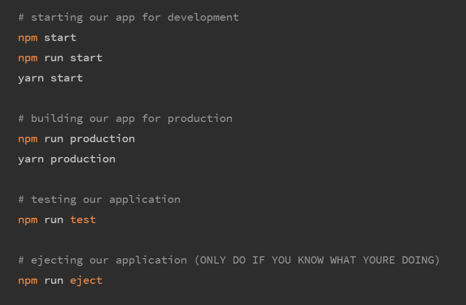The width and height of the screenshot is (466, 305).
Task: Click 'run' in the 'npm run start' line
Action: (54, 58)
